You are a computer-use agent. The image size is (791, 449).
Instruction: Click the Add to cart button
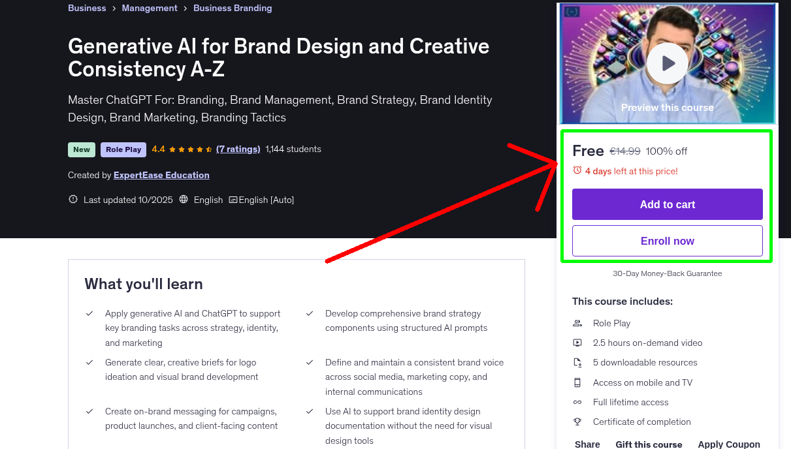[x=667, y=204]
